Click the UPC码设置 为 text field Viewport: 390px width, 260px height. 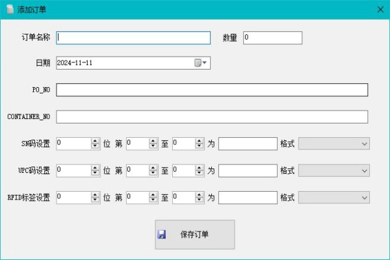pos(248,171)
